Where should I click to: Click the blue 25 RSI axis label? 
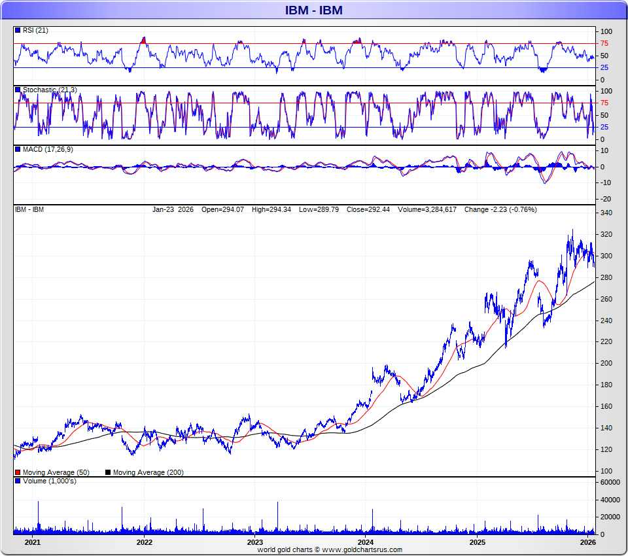click(604, 67)
